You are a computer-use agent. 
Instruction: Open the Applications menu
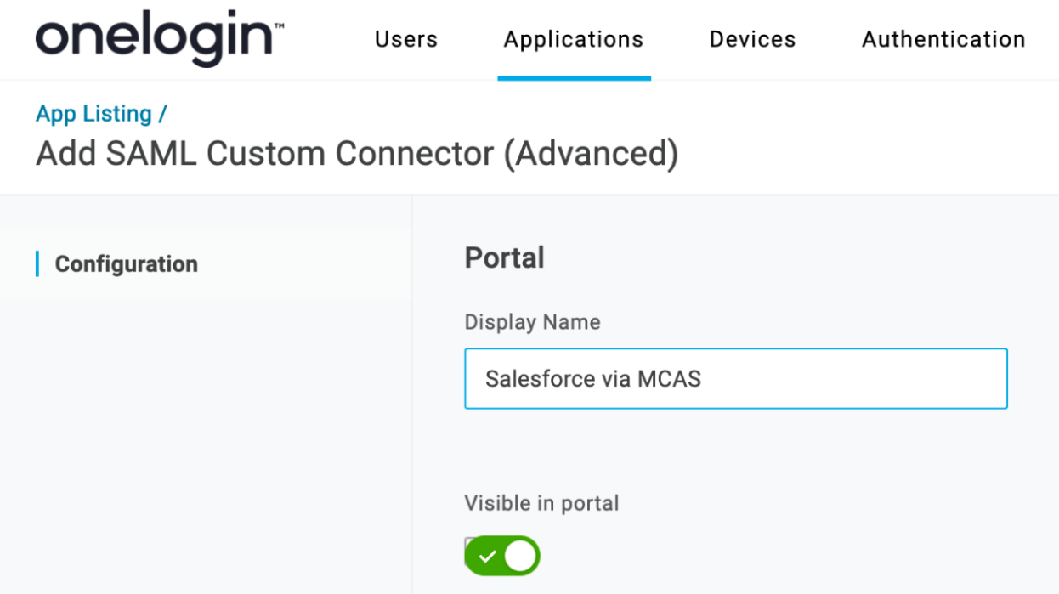(574, 39)
